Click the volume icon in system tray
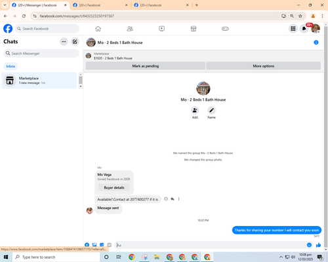 pos(293,257)
